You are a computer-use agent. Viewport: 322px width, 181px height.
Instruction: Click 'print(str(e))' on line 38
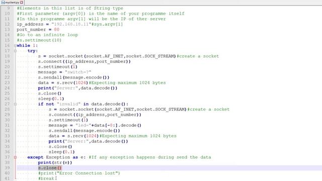coord(55,163)
